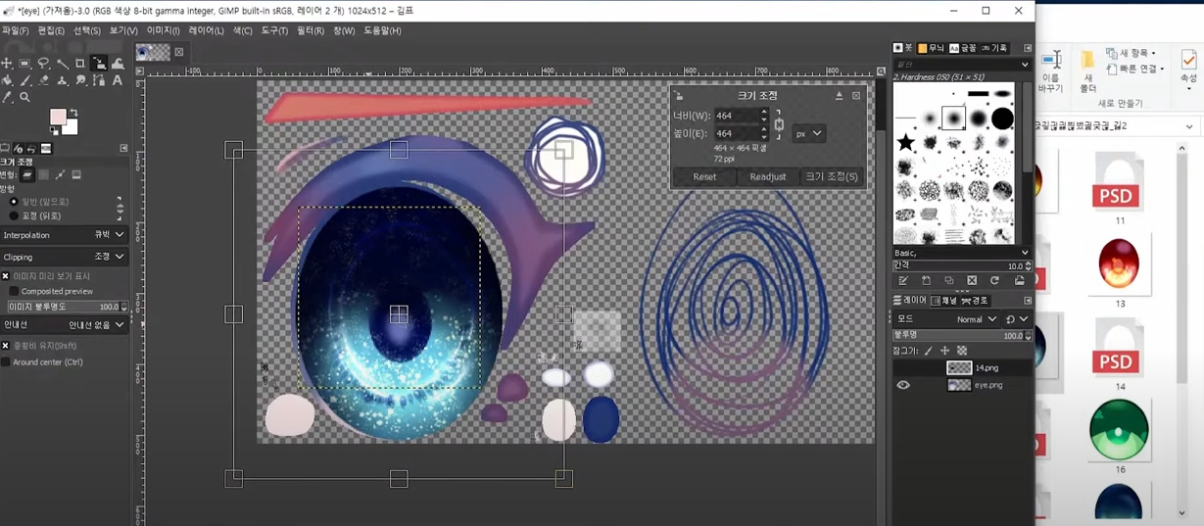Open the px unit dropdown

808,134
